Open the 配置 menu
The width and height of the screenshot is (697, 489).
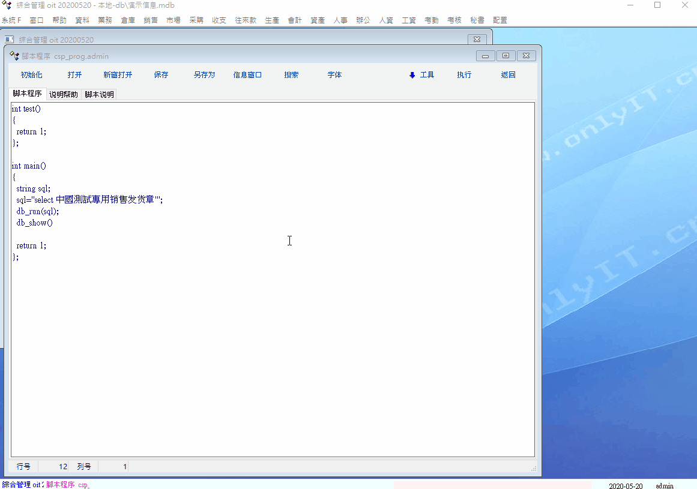point(499,20)
